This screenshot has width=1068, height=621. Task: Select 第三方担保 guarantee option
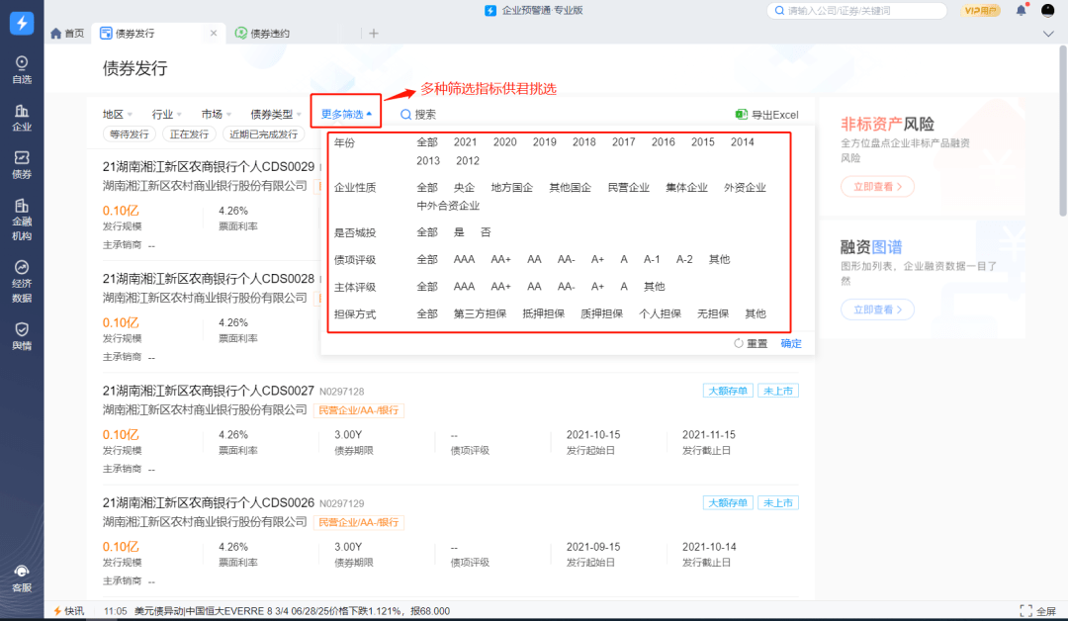pyautogui.click(x=480, y=313)
